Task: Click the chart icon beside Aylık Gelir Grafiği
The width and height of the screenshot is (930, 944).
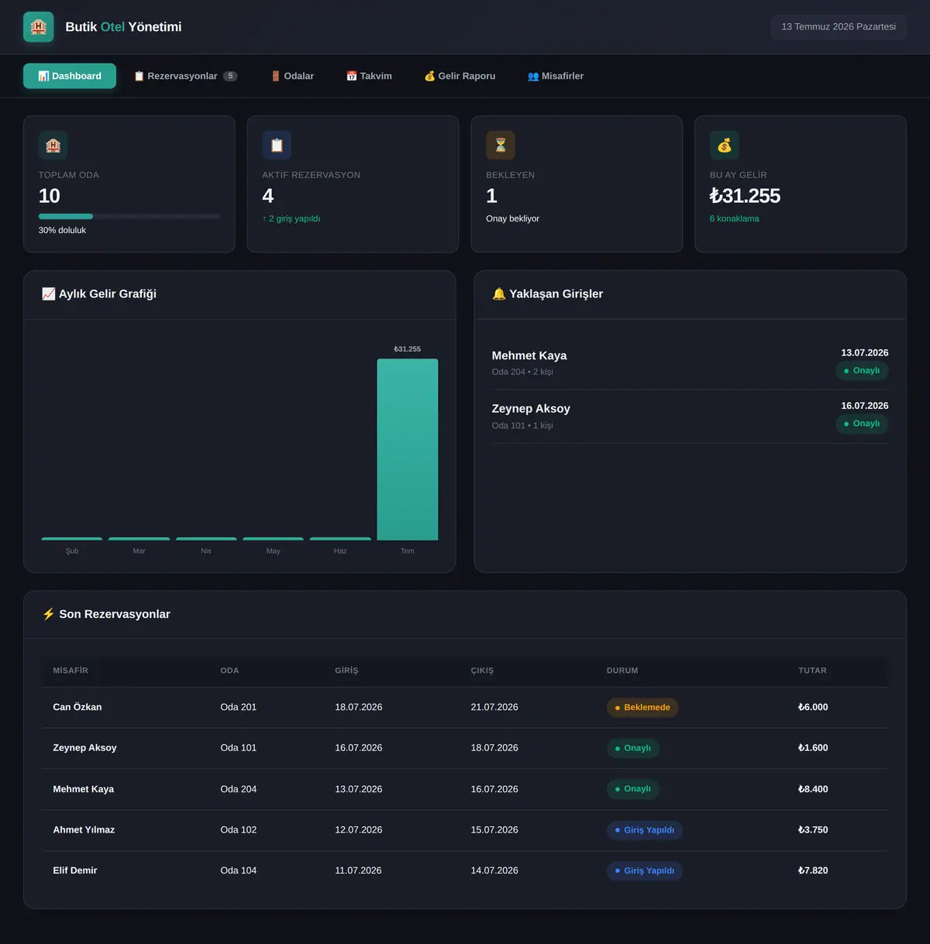Action: point(48,293)
